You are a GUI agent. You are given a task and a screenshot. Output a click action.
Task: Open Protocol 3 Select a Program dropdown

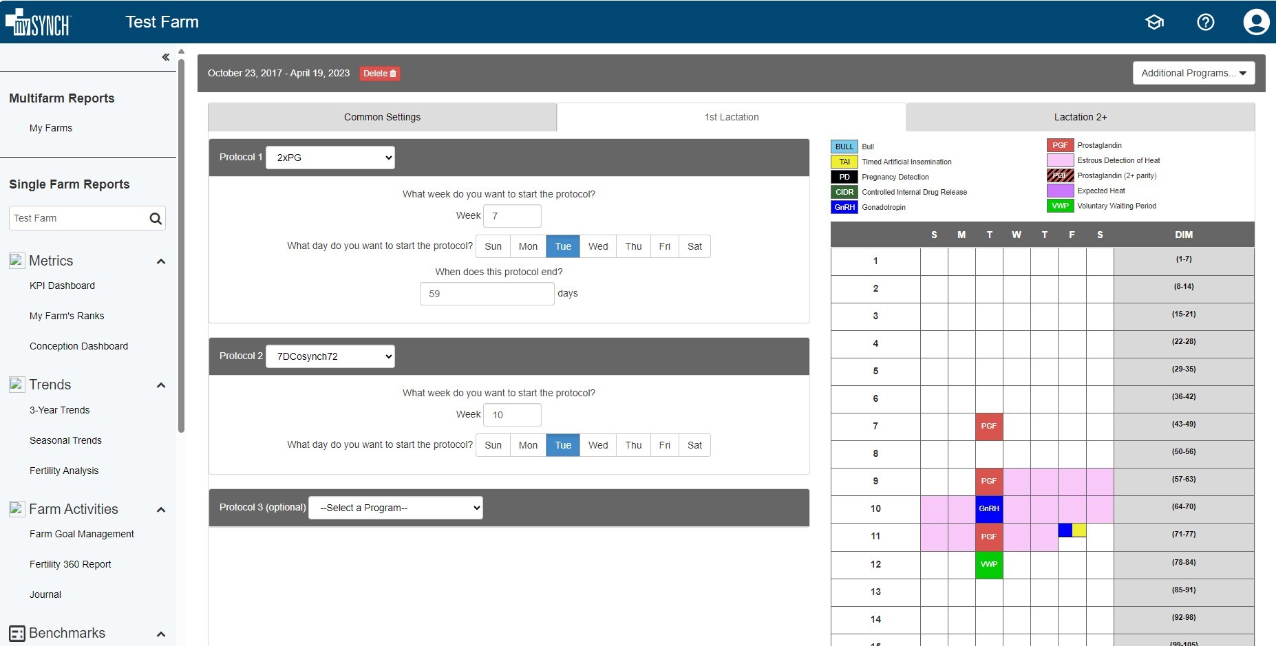point(396,508)
